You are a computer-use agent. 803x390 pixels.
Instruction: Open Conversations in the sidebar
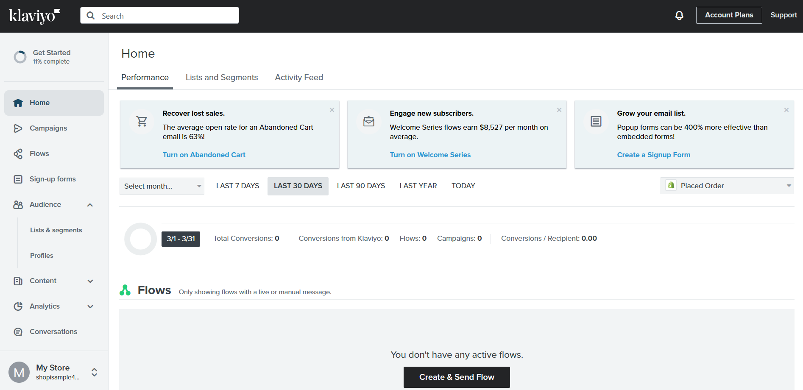(x=54, y=332)
